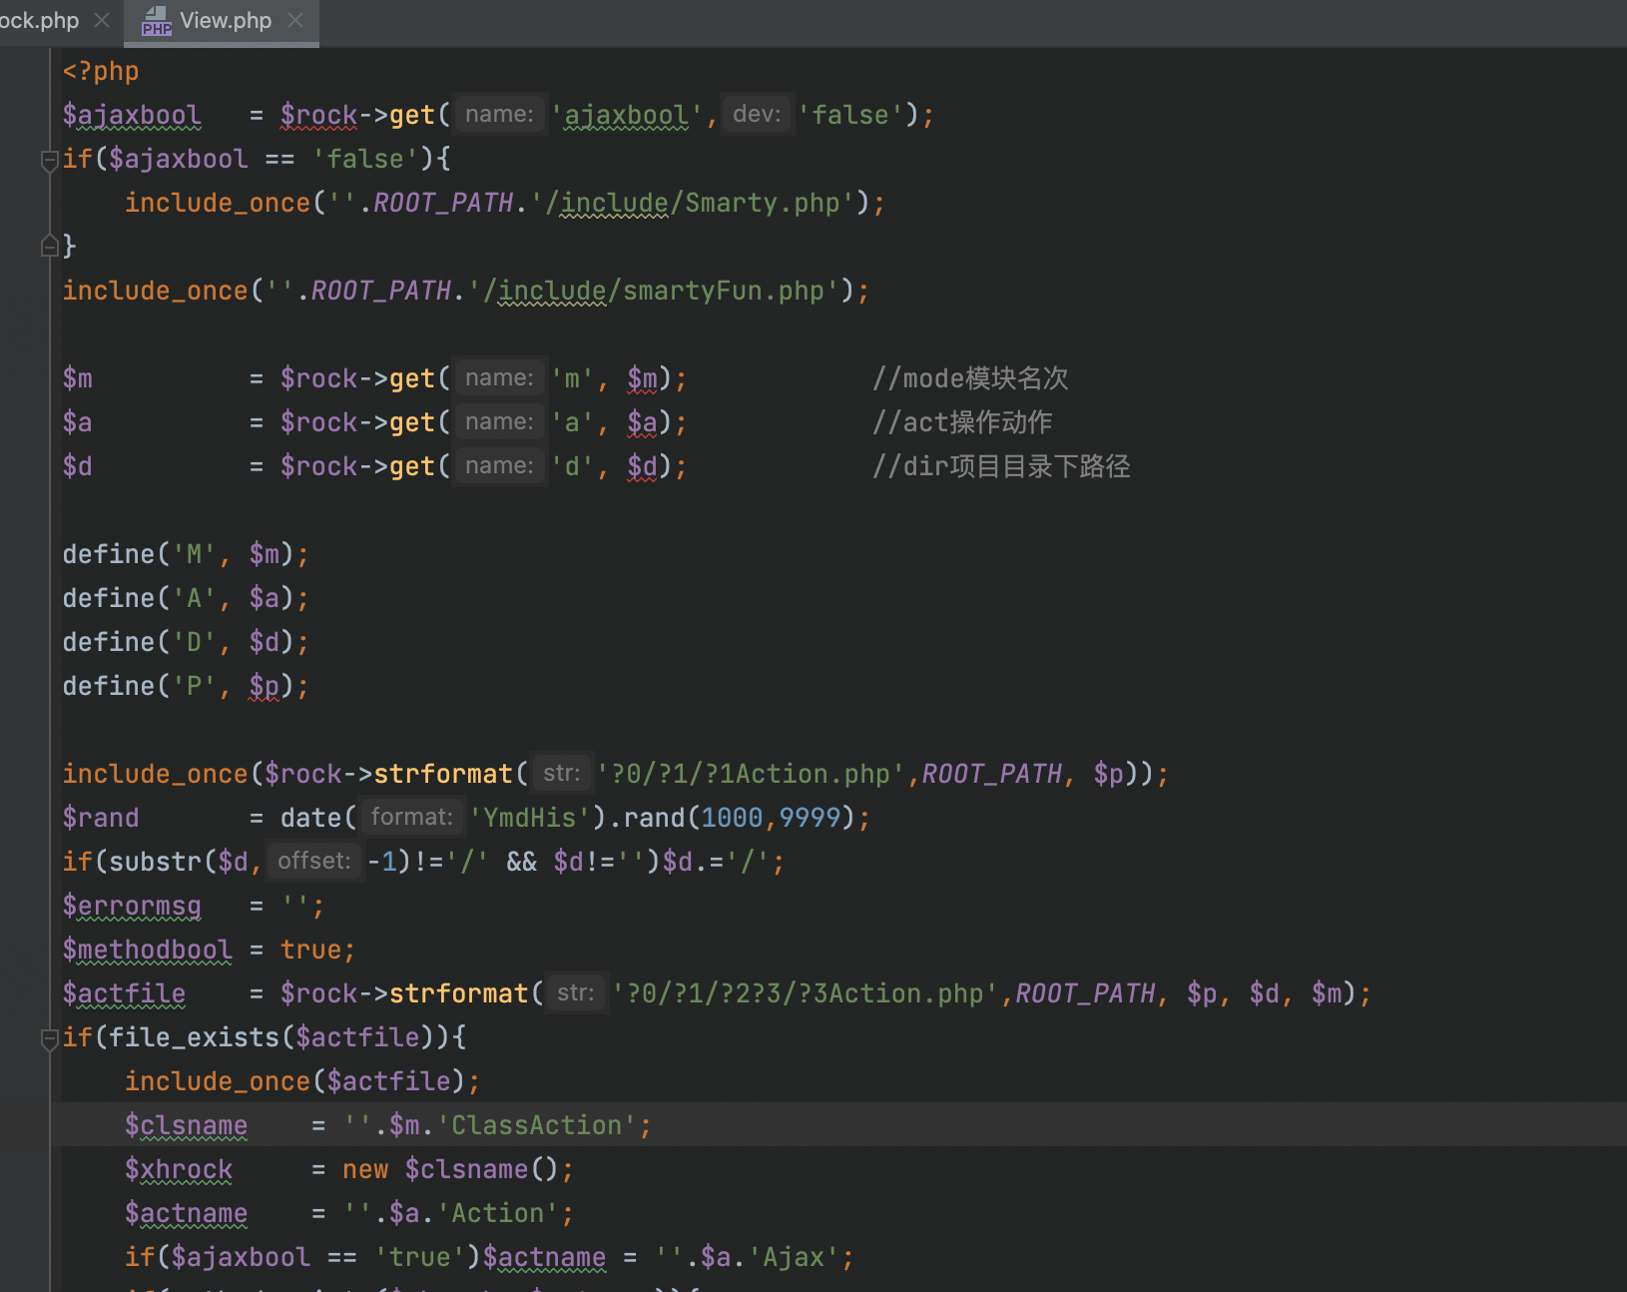Screen dimensions: 1627x1292
Task: Click the 'offset:' parameter hint
Action: [314, 862]
